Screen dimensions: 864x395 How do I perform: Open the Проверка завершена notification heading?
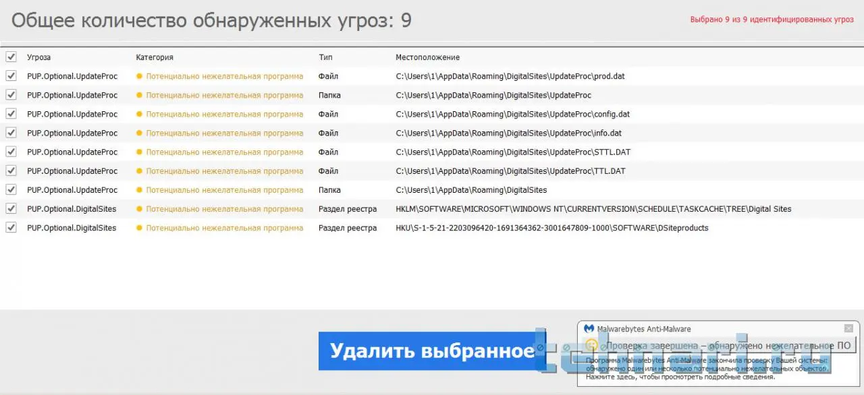point(728,346)
